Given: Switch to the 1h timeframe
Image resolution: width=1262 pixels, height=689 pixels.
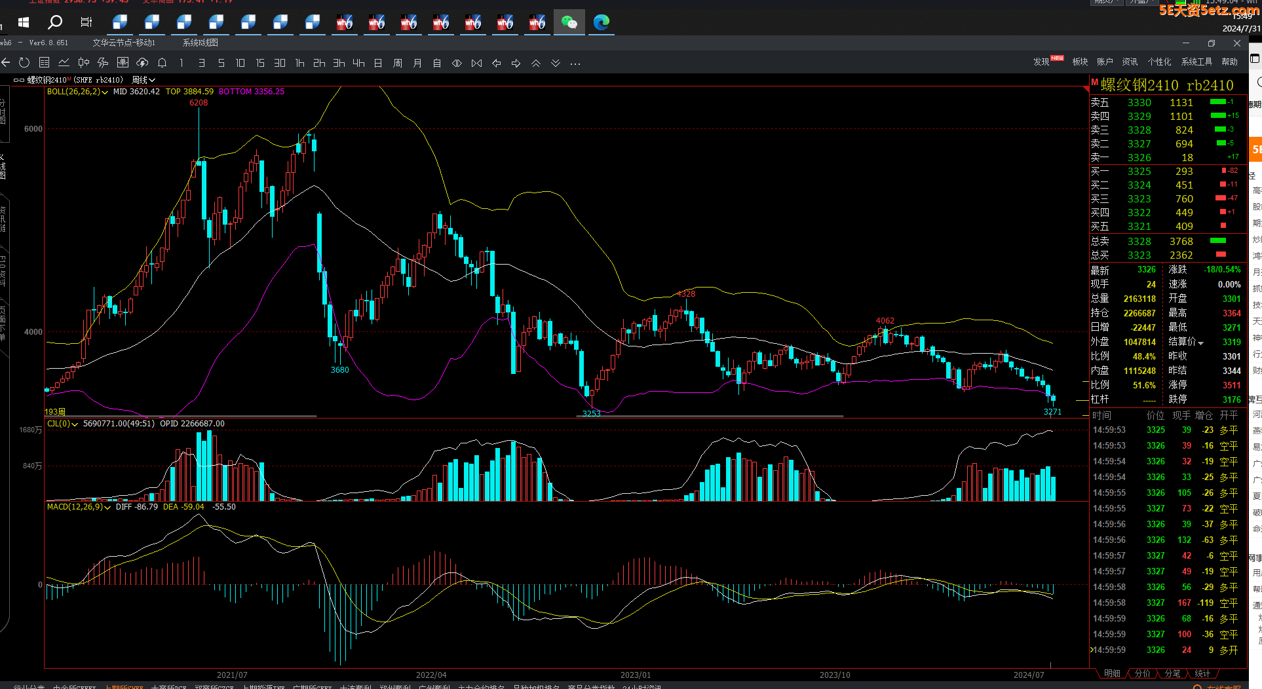Looking at the screenshot, I should (299, 63).
